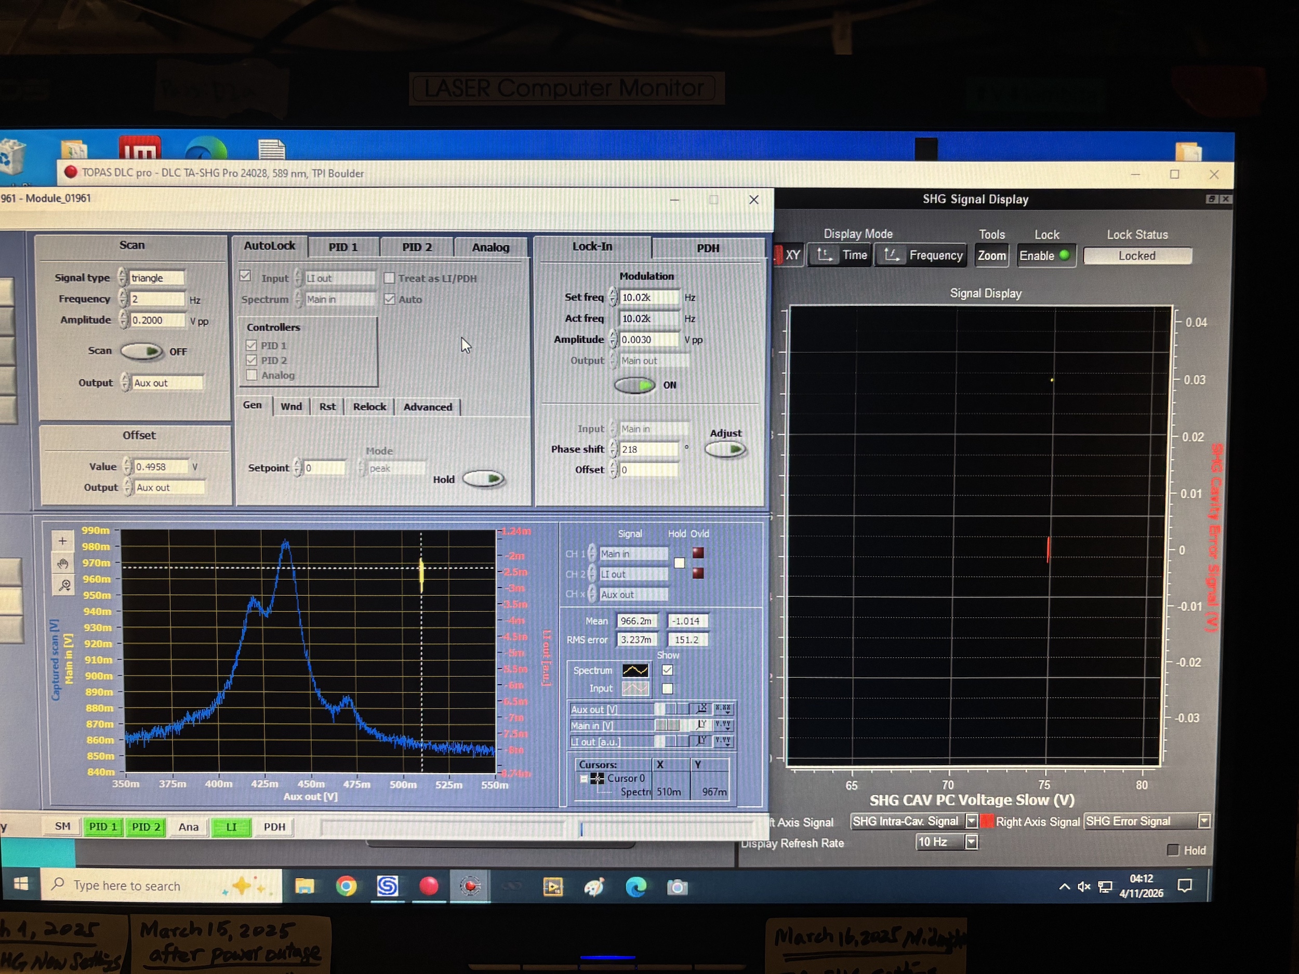Click the Ana status button in bottom bar
The image size is (1299, 974).
point(188,827)
